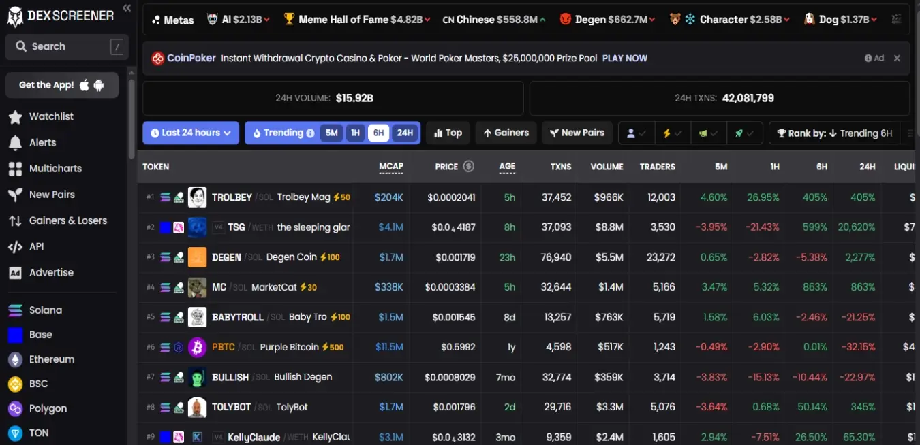Expand the AI $2.13B meta dropdown
The image size is (920, 445).
pos(238,20)
